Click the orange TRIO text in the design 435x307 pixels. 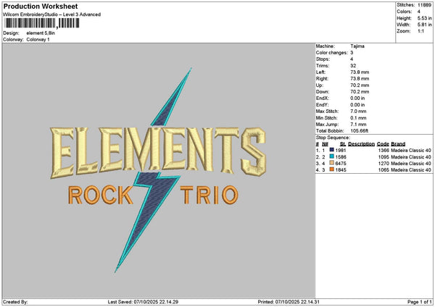(208, 194)
